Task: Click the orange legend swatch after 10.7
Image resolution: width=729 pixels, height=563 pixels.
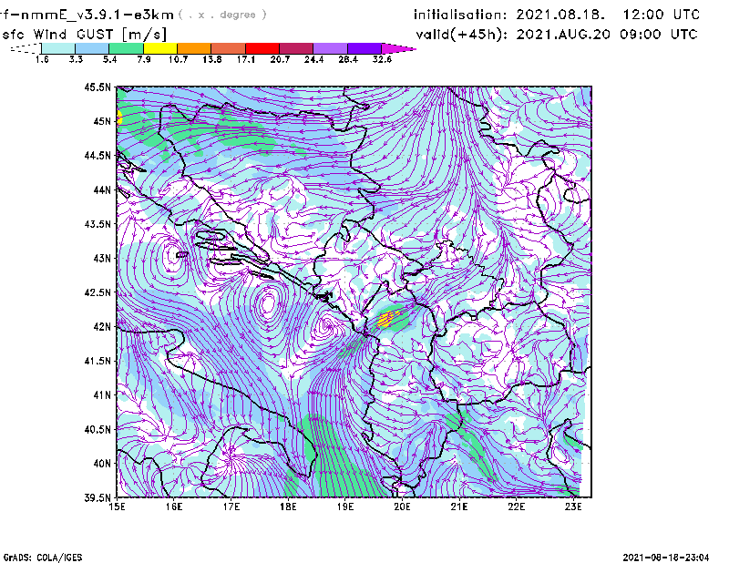Action: [193, 47]
